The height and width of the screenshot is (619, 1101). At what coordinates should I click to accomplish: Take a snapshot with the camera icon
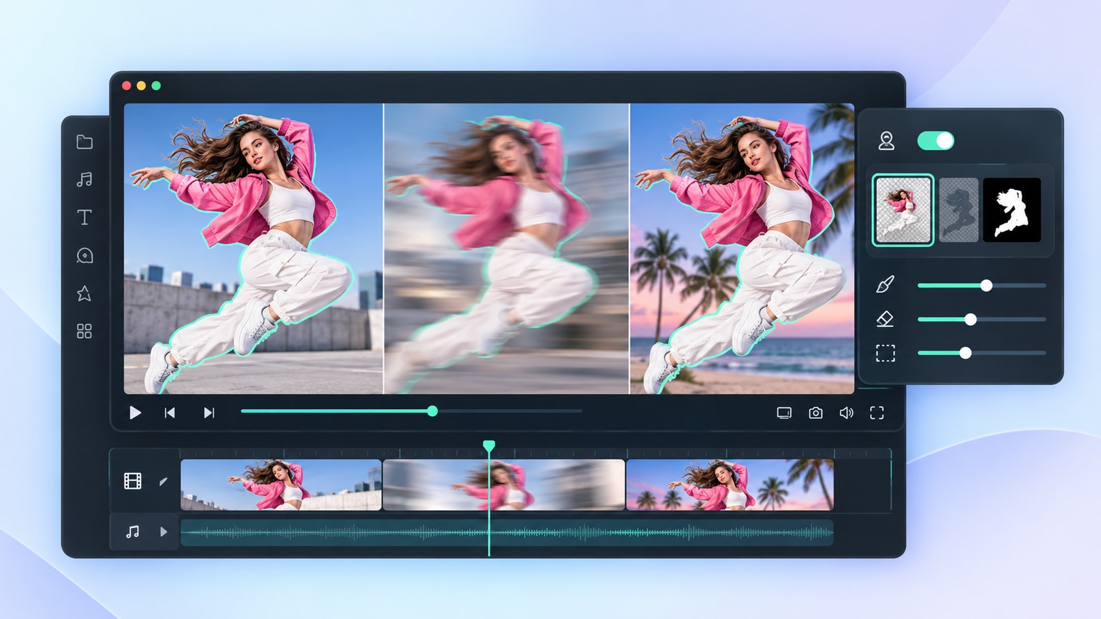point(815,412)
